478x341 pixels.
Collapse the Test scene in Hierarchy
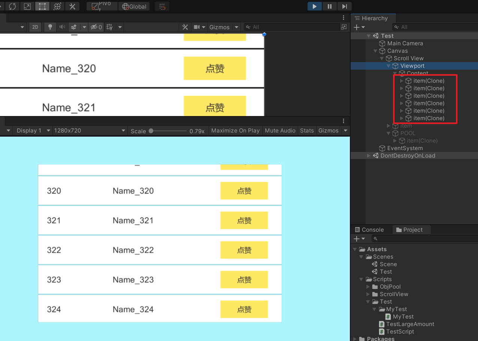369,36
